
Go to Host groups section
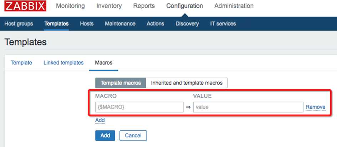click(19, 23)
